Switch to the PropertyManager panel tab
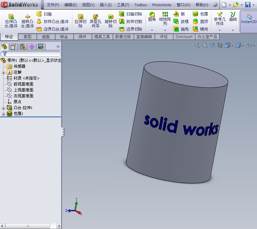 pyautogui.click(x=13, y=47)
